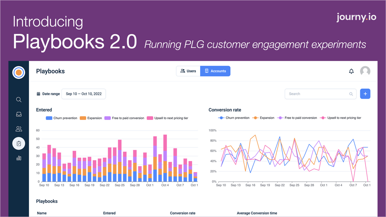Open the Sep 10 – Oct 10, 2022 date range picker
The width and height of the screenshot is (386, 217).
tap(84, 94)
